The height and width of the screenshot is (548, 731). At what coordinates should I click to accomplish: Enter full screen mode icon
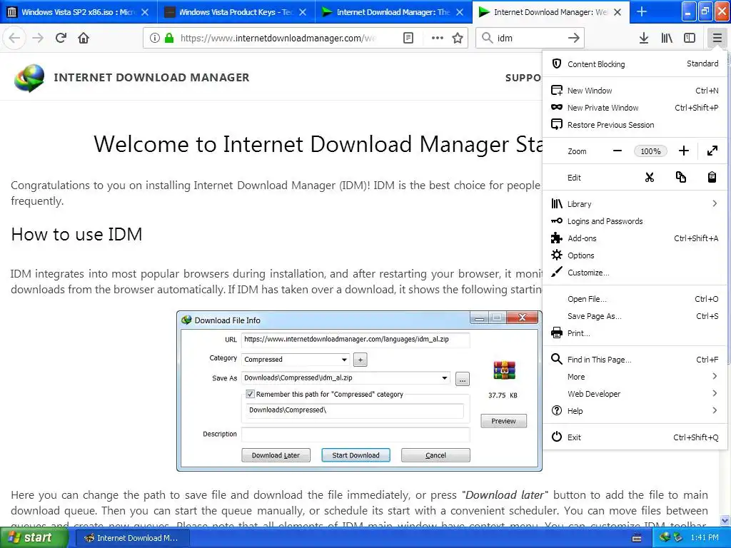tap(712, 151)
